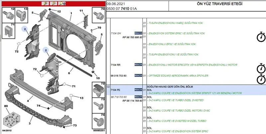Click the REACH badge next to 7104 PE
Screen dimensions: 266x134
(138, 90)
